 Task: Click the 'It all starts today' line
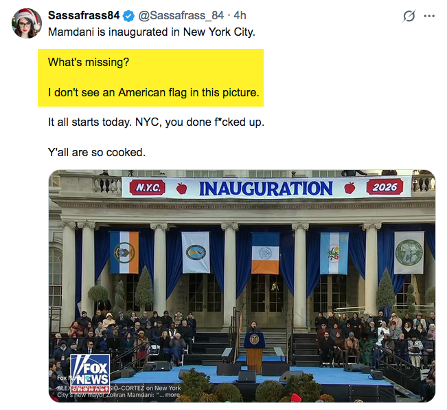[155, 122]
